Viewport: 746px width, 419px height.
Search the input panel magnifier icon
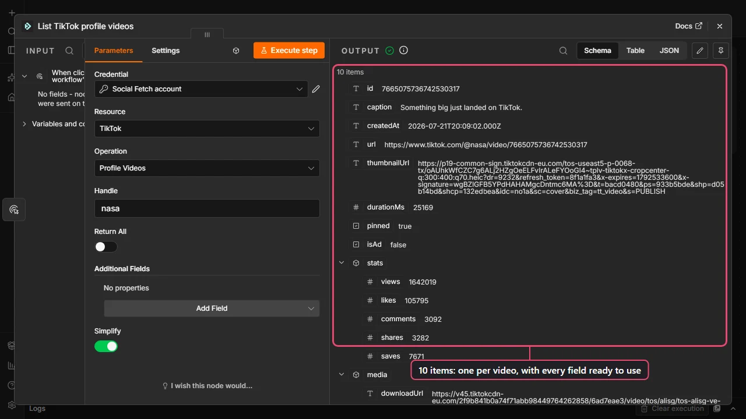69,51
